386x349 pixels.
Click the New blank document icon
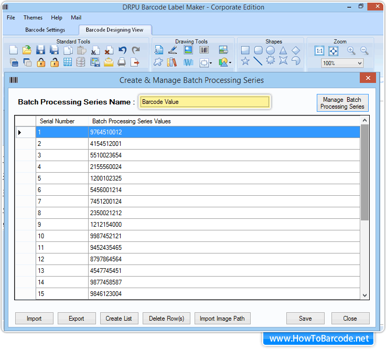14,50
